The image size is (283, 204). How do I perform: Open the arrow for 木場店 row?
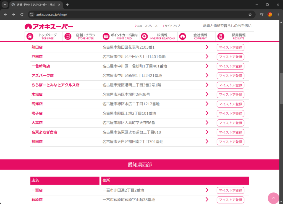tap(207, 94)
